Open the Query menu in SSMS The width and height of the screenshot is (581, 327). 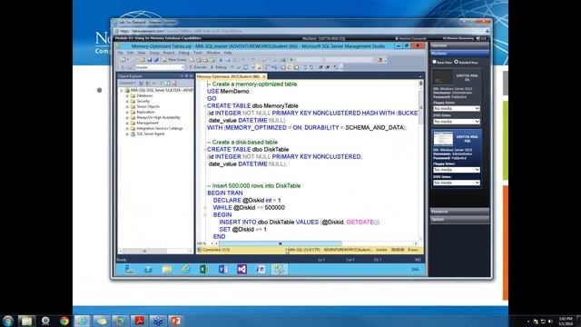(x=154, y=53)
